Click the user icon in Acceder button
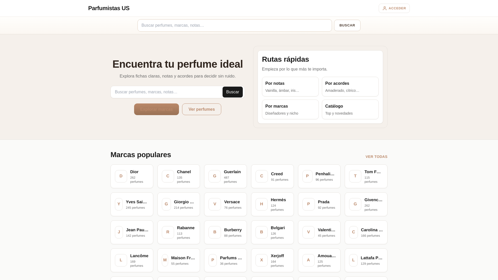Image resolution: width=498 pixels, height=280 pixels. pyautogui.click(x=385, y=8)
